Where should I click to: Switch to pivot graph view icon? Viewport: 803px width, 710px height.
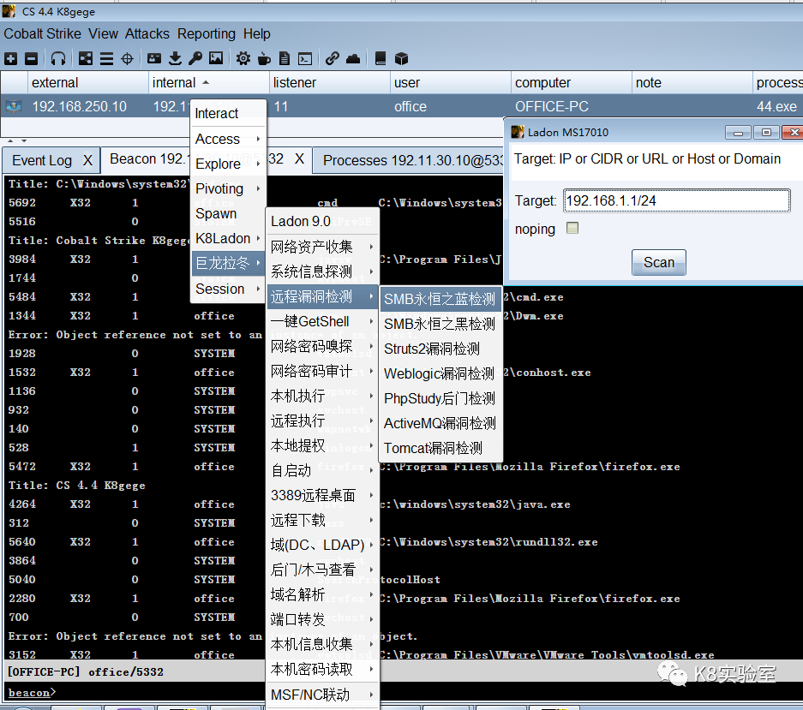point(86,59)
